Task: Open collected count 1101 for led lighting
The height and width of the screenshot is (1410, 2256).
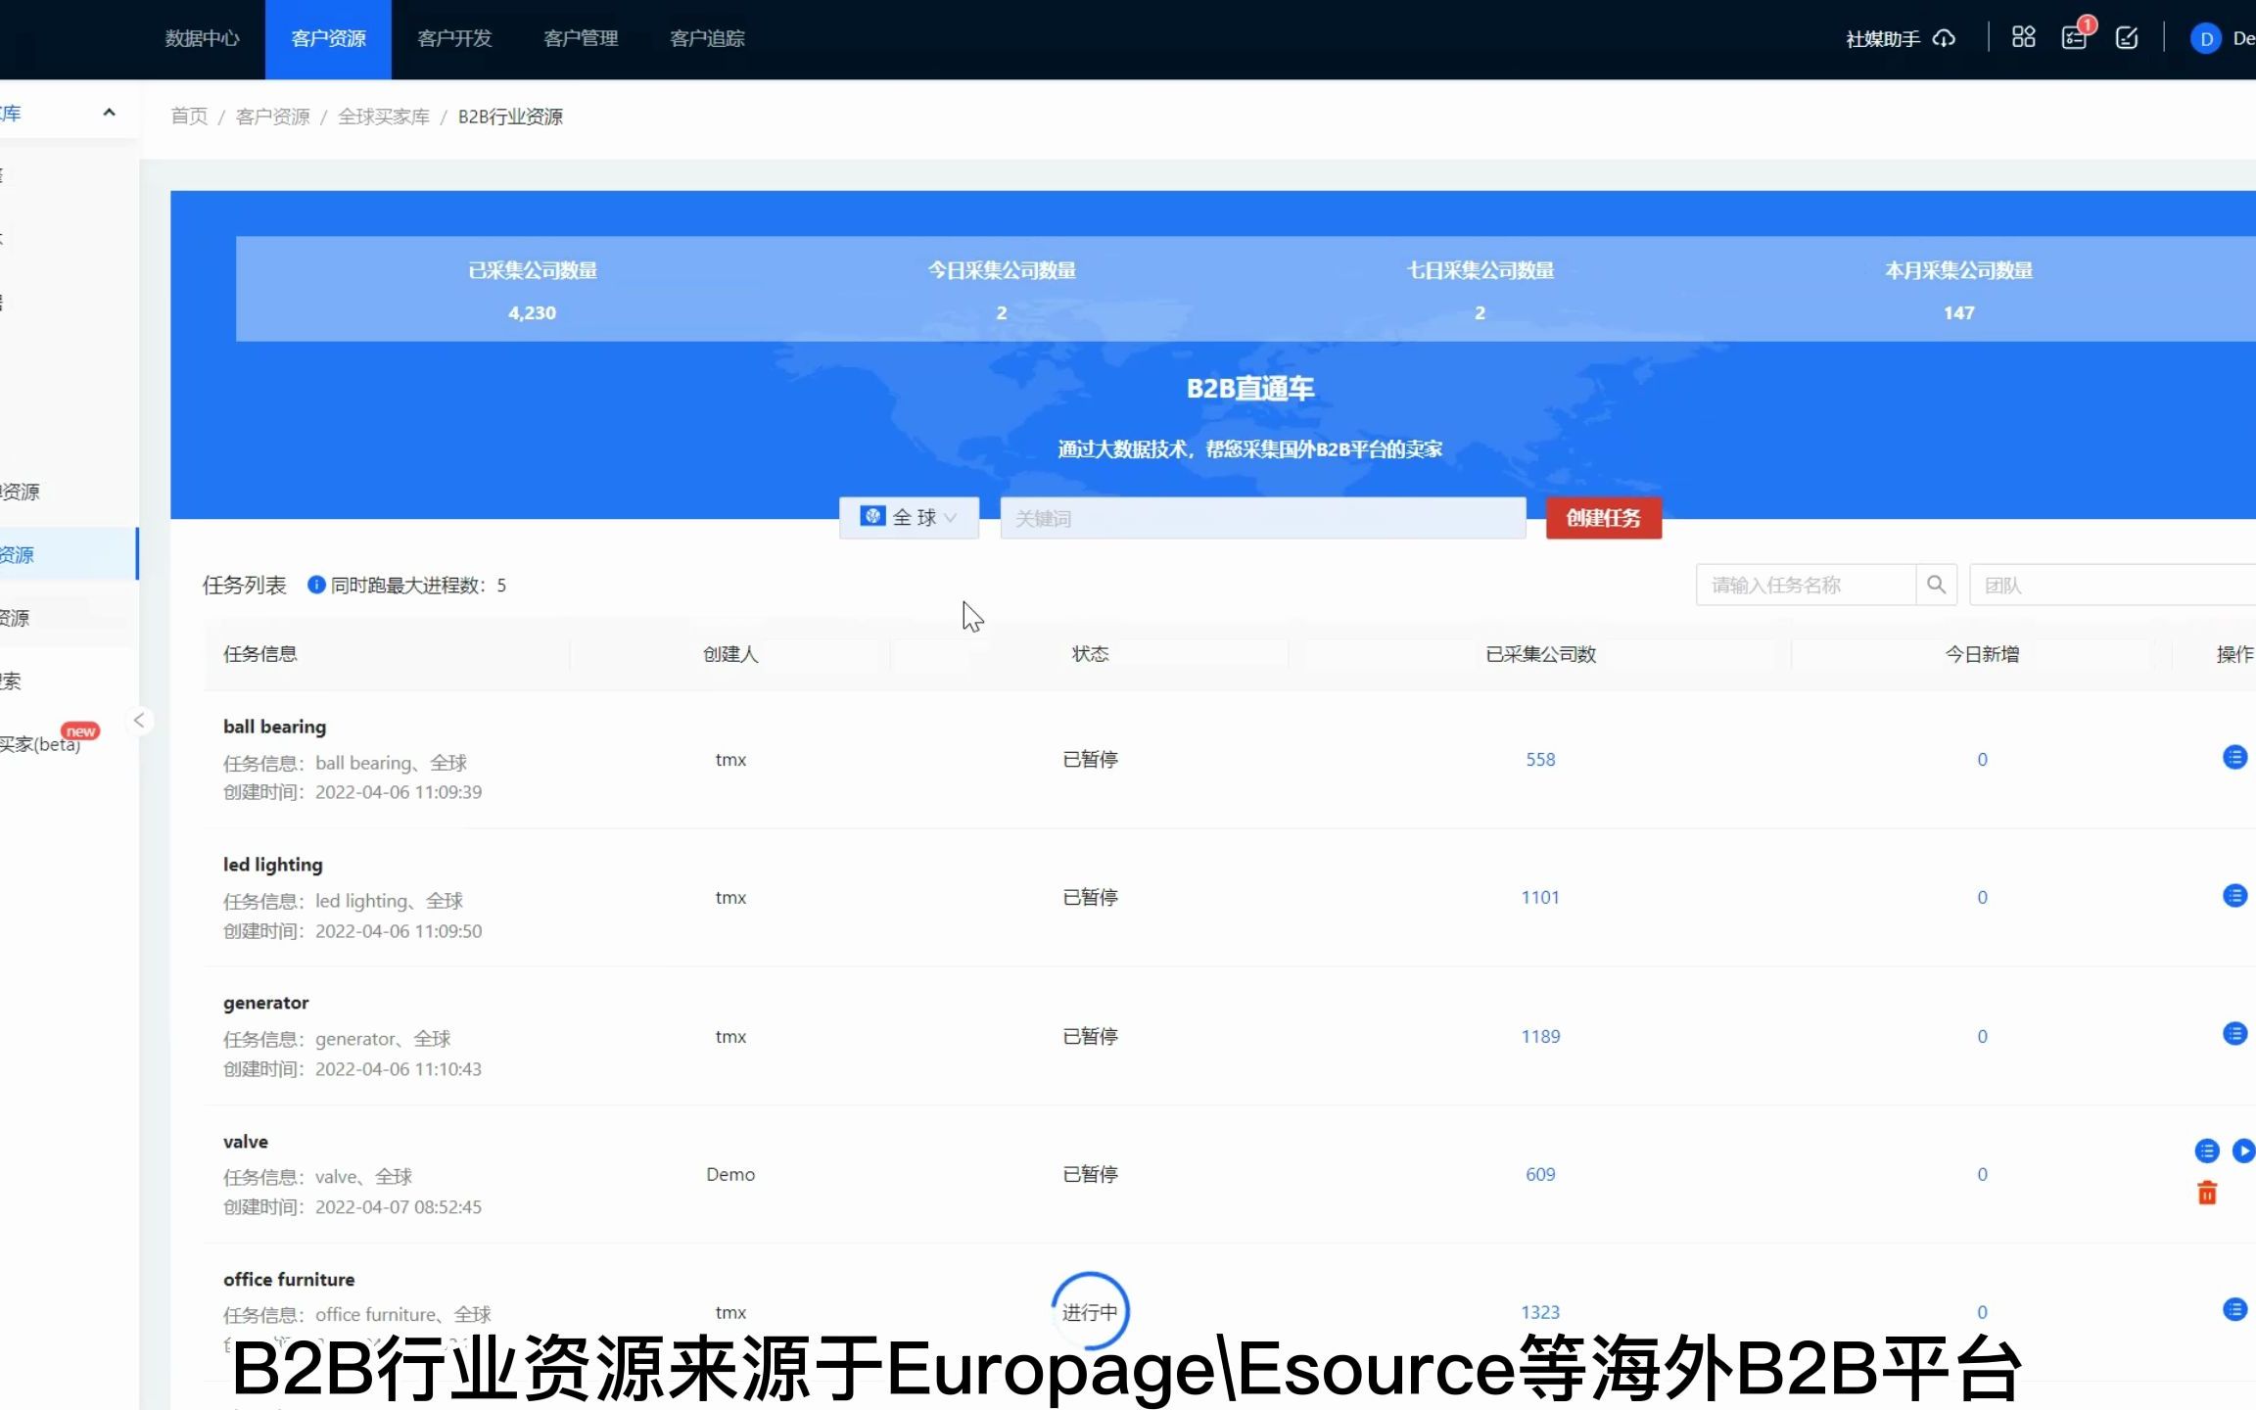Action: [1540, 897]
